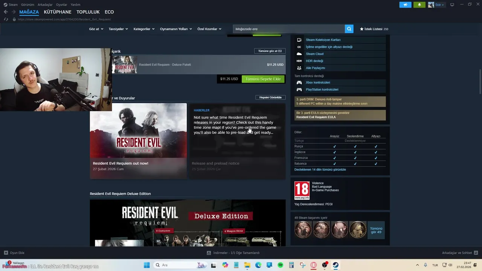Image resolution: width=482 pixels, height=271 pixels.
Task: Open the MAĞAZA tab
Action: point(29,12)
